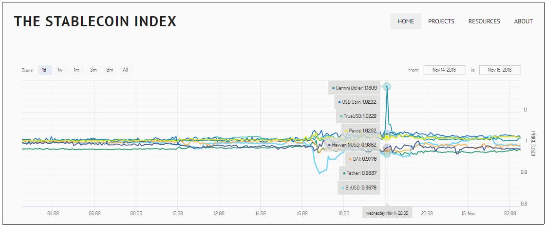
Task: Click the 16:00 time axis label
Action: pyautogui.click(x=302, y=213)
